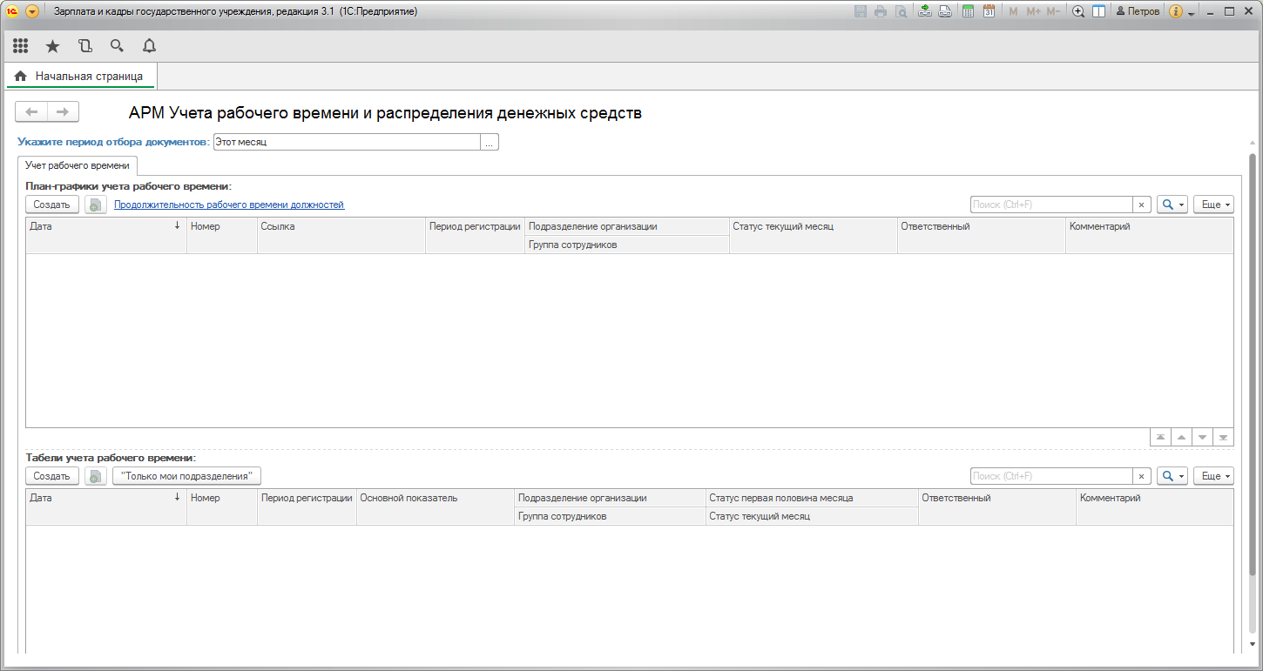This screenshot has width=1263, height=671.
Task: Expand "Еще" menu in План-графики section
Action: [x=1213, y=205]
